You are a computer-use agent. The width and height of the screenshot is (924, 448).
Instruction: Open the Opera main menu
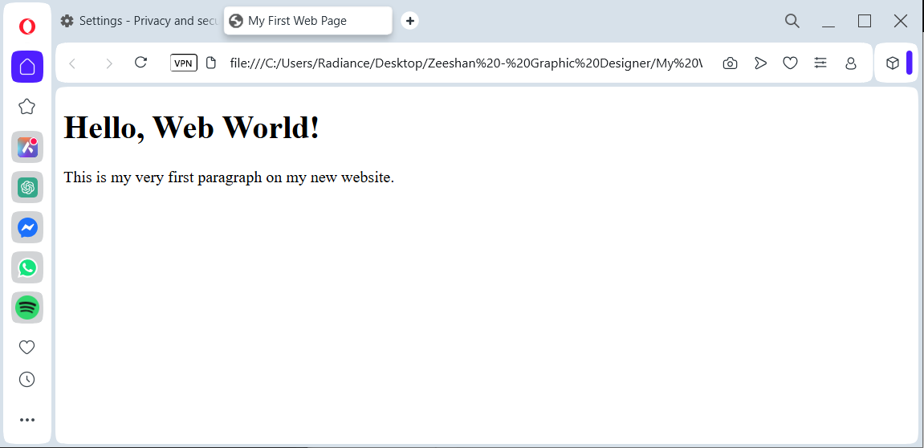tap(27, 26)
